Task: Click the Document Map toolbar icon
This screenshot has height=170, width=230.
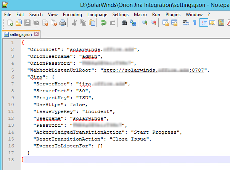Action: [221, 23]
